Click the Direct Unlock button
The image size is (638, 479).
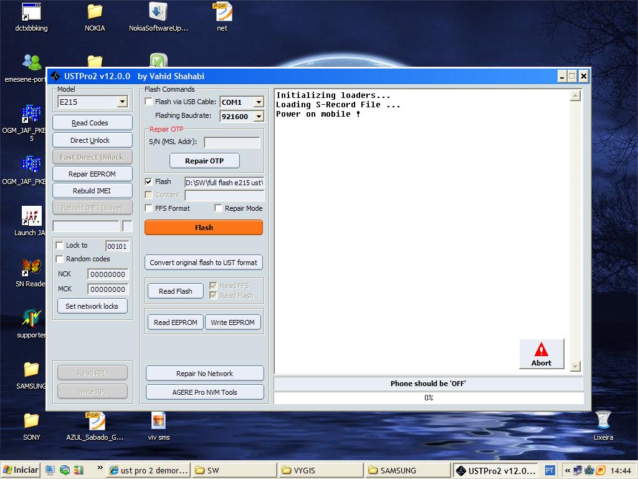point(92,140)
